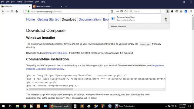Go back with the browser Back arrow

coord(3,12)
